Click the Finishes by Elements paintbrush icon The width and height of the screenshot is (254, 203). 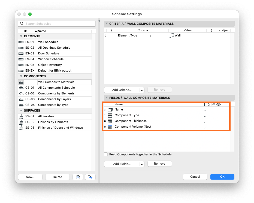click(21, 122)
